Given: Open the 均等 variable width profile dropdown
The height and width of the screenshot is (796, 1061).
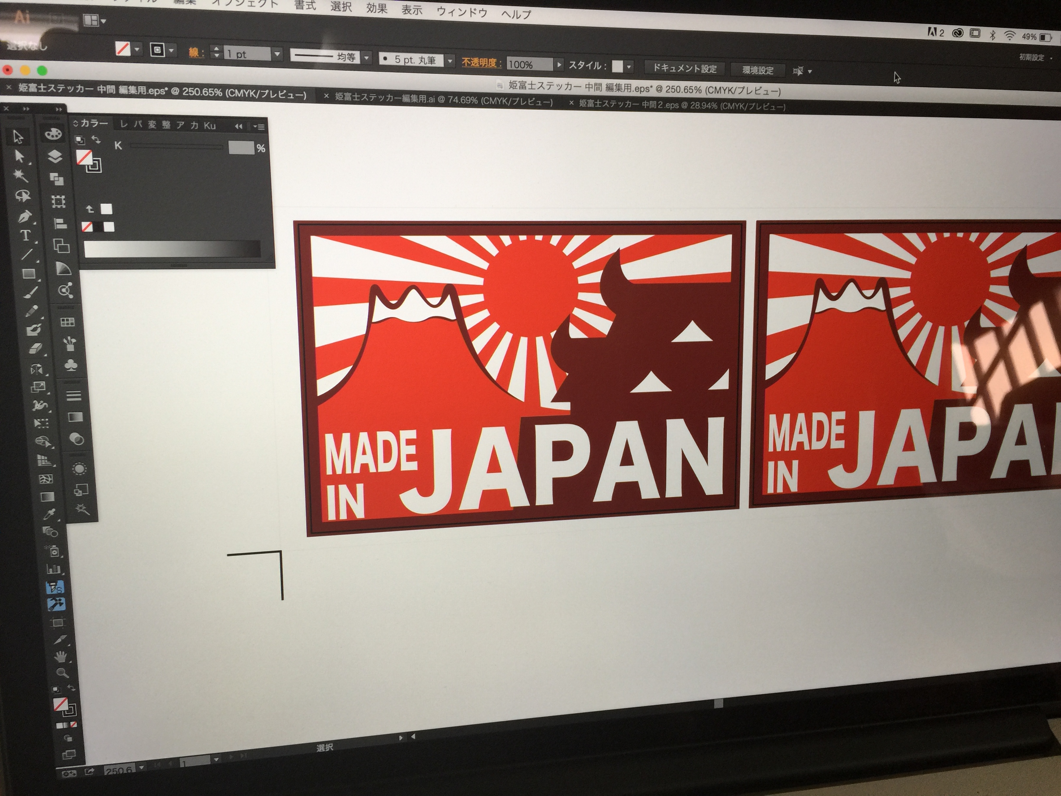Looking at the screenshot, I should (x=366, y=58).
